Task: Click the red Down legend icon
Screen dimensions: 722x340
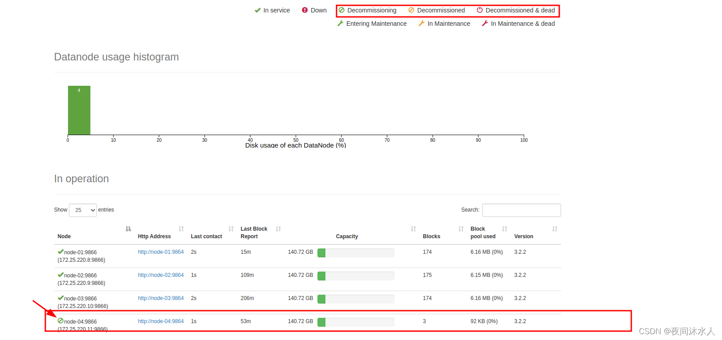Action: [x=305, y=10]
